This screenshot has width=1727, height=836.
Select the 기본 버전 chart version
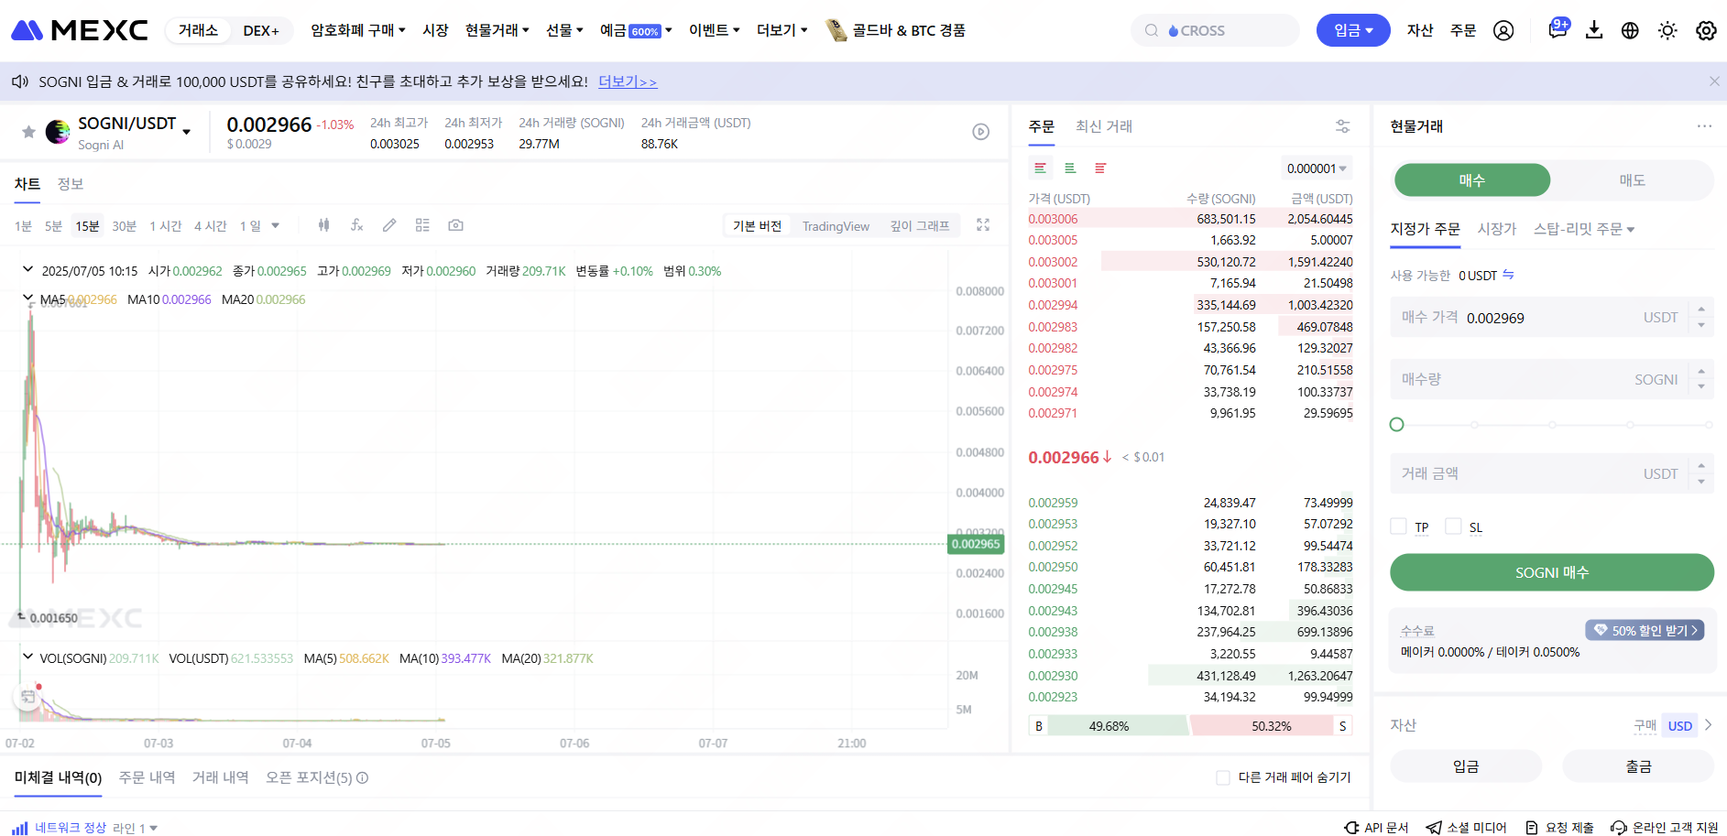(757, 226)
